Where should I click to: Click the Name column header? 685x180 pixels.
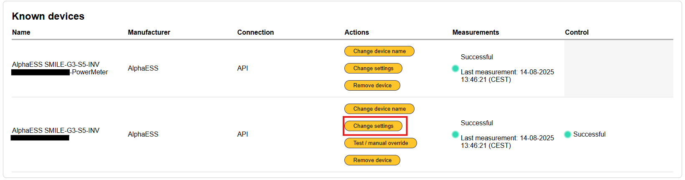click(21, 33)
